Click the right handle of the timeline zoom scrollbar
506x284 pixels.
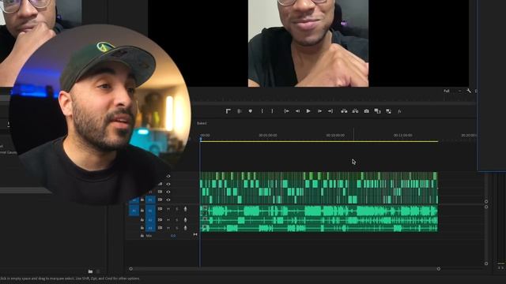tap(439, 268)
